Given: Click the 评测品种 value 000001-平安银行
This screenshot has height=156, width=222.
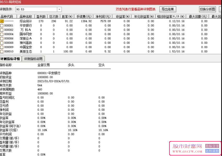Looking at the screenshot, I should click(49, 73).
